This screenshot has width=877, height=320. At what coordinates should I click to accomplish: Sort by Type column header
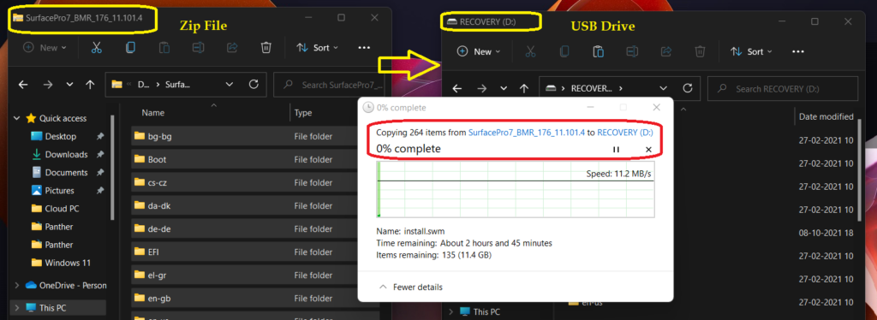pos(302,113)
